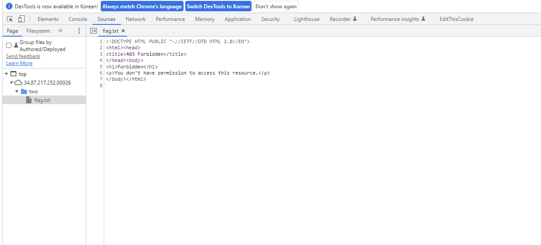Screen dimensions: 541x245
Task: Click the file icon for flag.txt in the tree
Action: pos(29,100)
